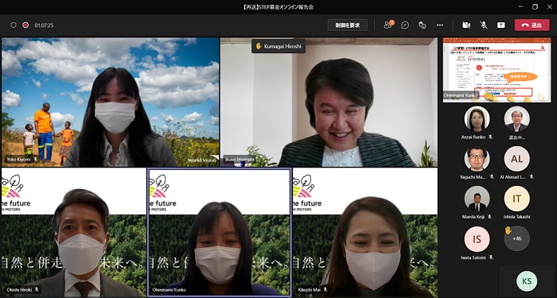The image size is (557, 298).
Task: Click the Ohminami Yuriko label on shared slide
Action: click(x=460, y=95)
